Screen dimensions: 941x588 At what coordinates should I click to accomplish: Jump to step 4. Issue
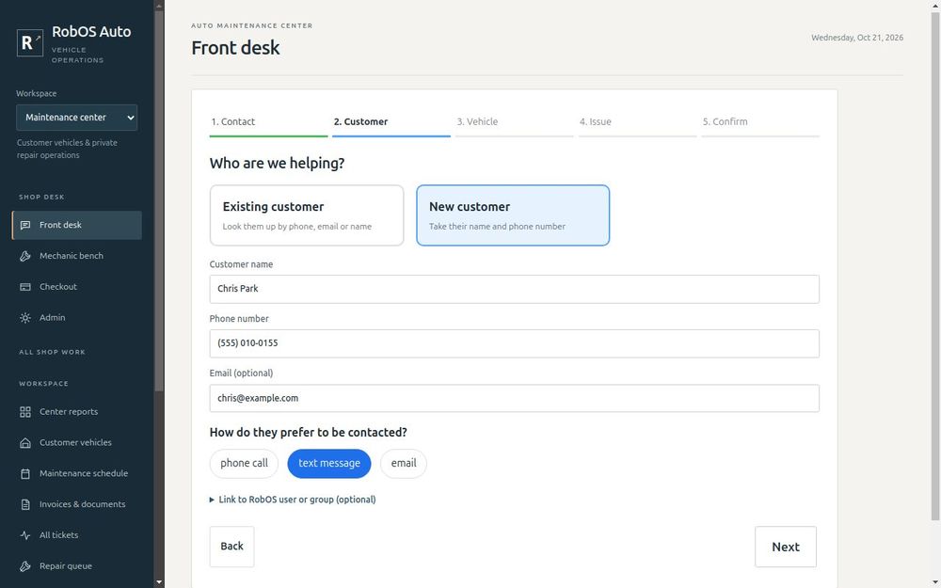pyautogui.click(x=637, y=123)
